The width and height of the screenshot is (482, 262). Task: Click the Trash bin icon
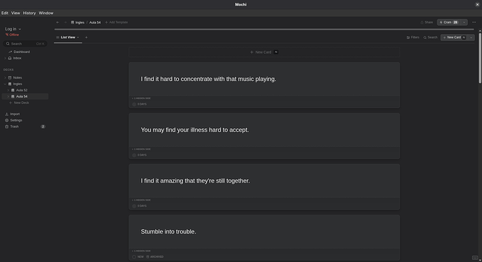[7, 126]
